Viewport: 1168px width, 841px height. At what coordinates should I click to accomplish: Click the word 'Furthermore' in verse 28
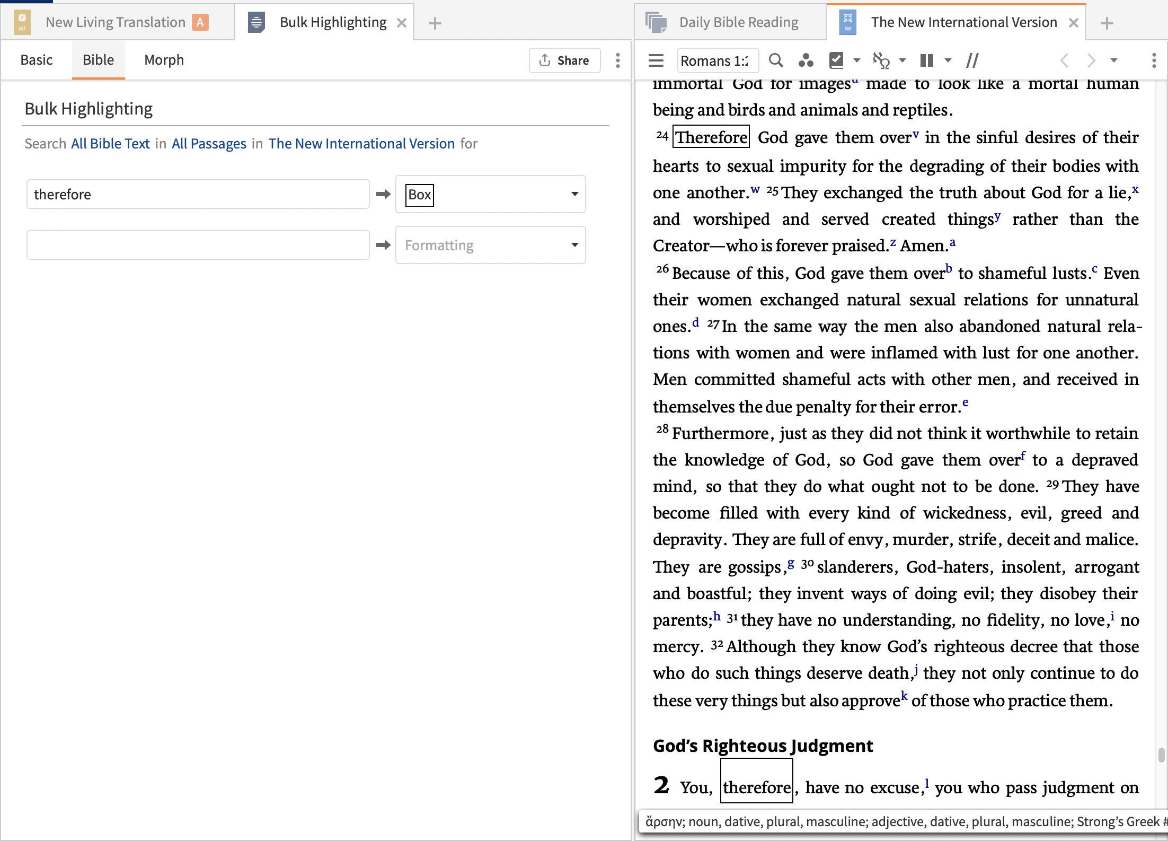[x=720, y=433]
